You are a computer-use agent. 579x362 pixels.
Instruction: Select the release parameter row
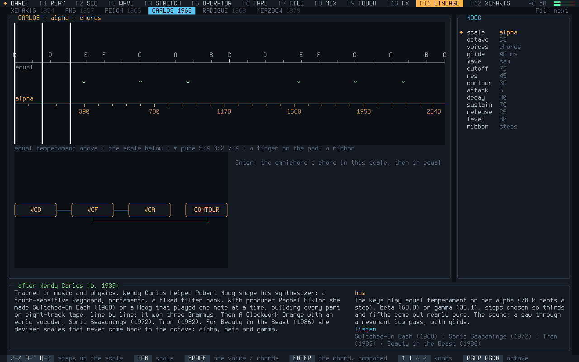pos(514,112)
